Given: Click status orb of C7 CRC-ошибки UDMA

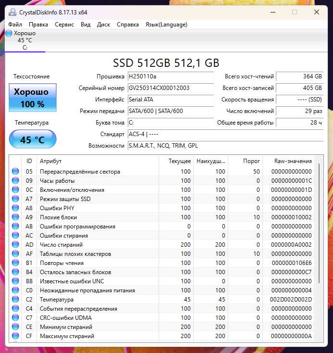Looking at the screenshot, I should 15,317.
